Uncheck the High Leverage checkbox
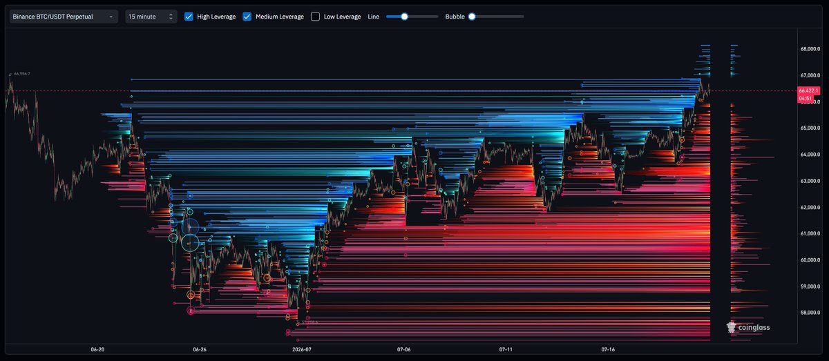 click(189, 17)
